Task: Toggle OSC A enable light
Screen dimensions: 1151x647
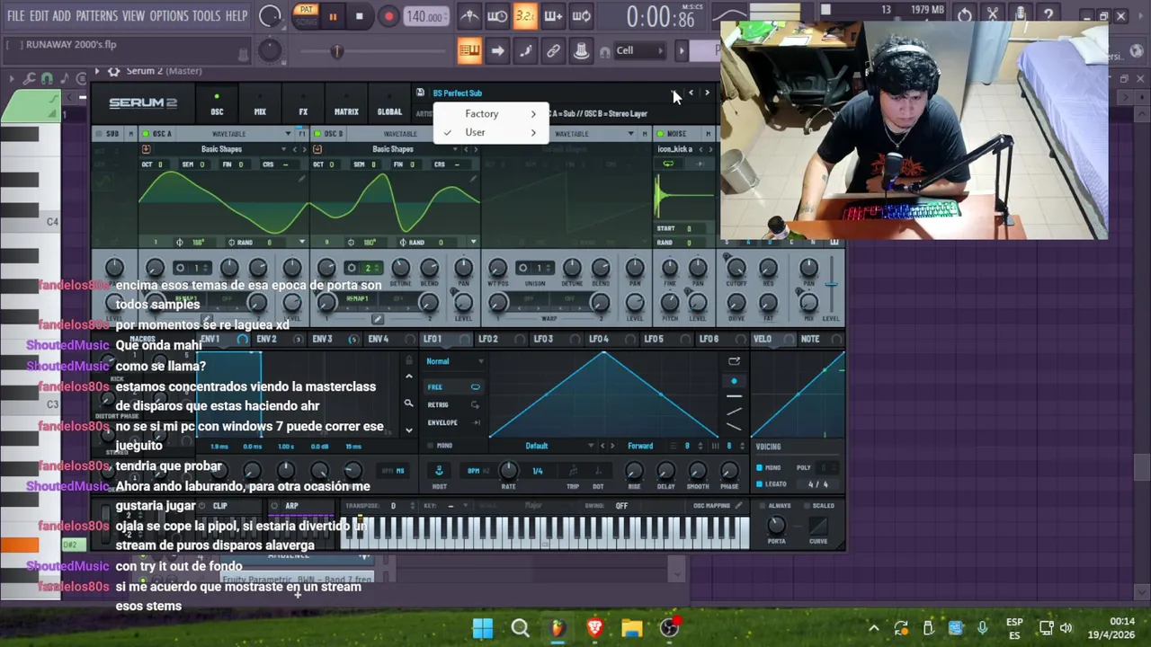Action: pos(146,134)
